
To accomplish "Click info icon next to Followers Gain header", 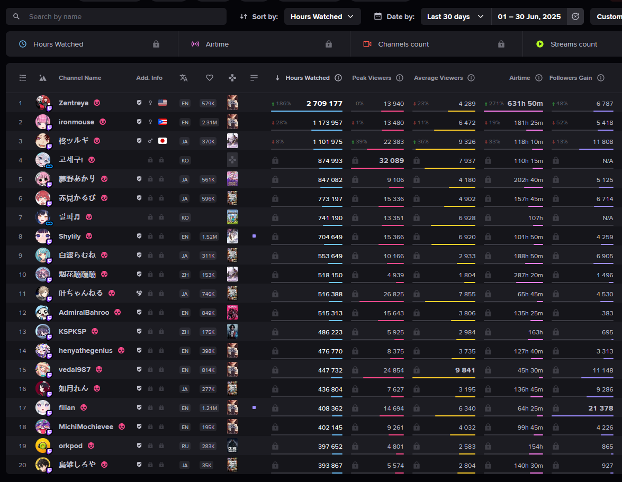I will tap(601, 78).
